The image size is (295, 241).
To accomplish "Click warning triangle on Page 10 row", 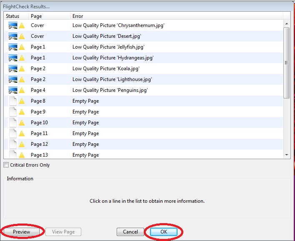I will (22, 123).
